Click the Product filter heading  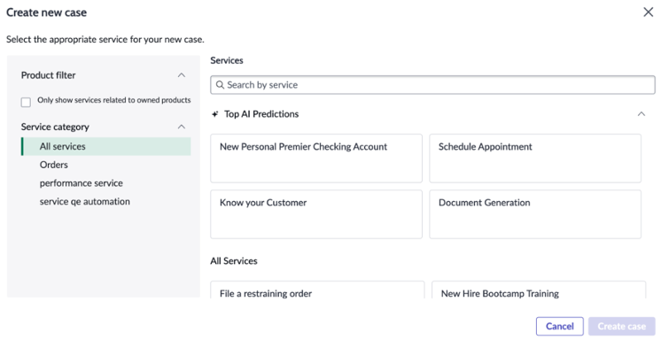pyautogui.click(x=49, y=75)
